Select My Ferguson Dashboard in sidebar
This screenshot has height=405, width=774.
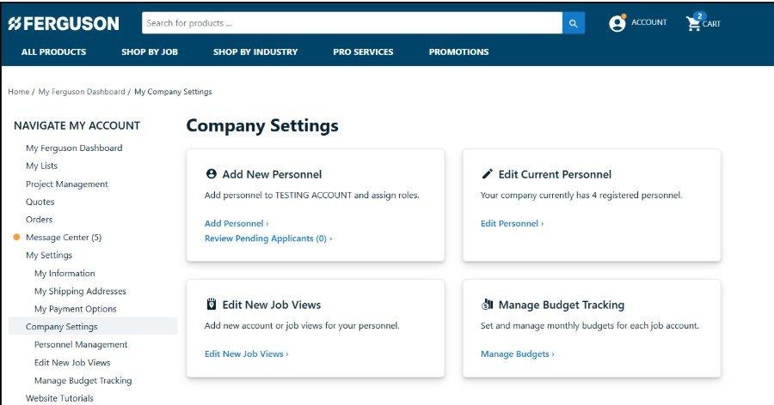point(74,148)
